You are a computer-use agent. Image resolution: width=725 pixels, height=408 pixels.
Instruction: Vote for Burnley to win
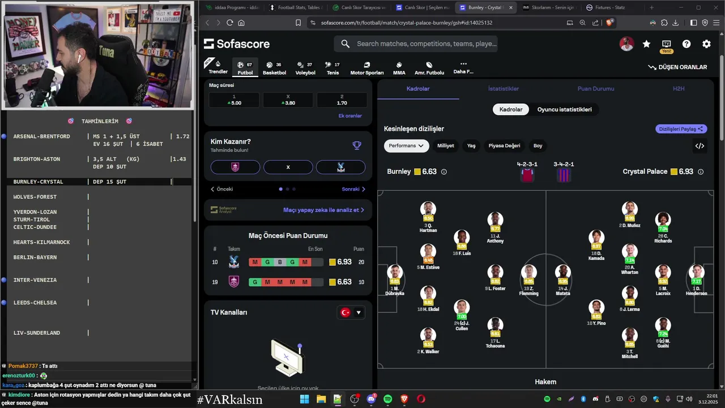tap(235, 167)
